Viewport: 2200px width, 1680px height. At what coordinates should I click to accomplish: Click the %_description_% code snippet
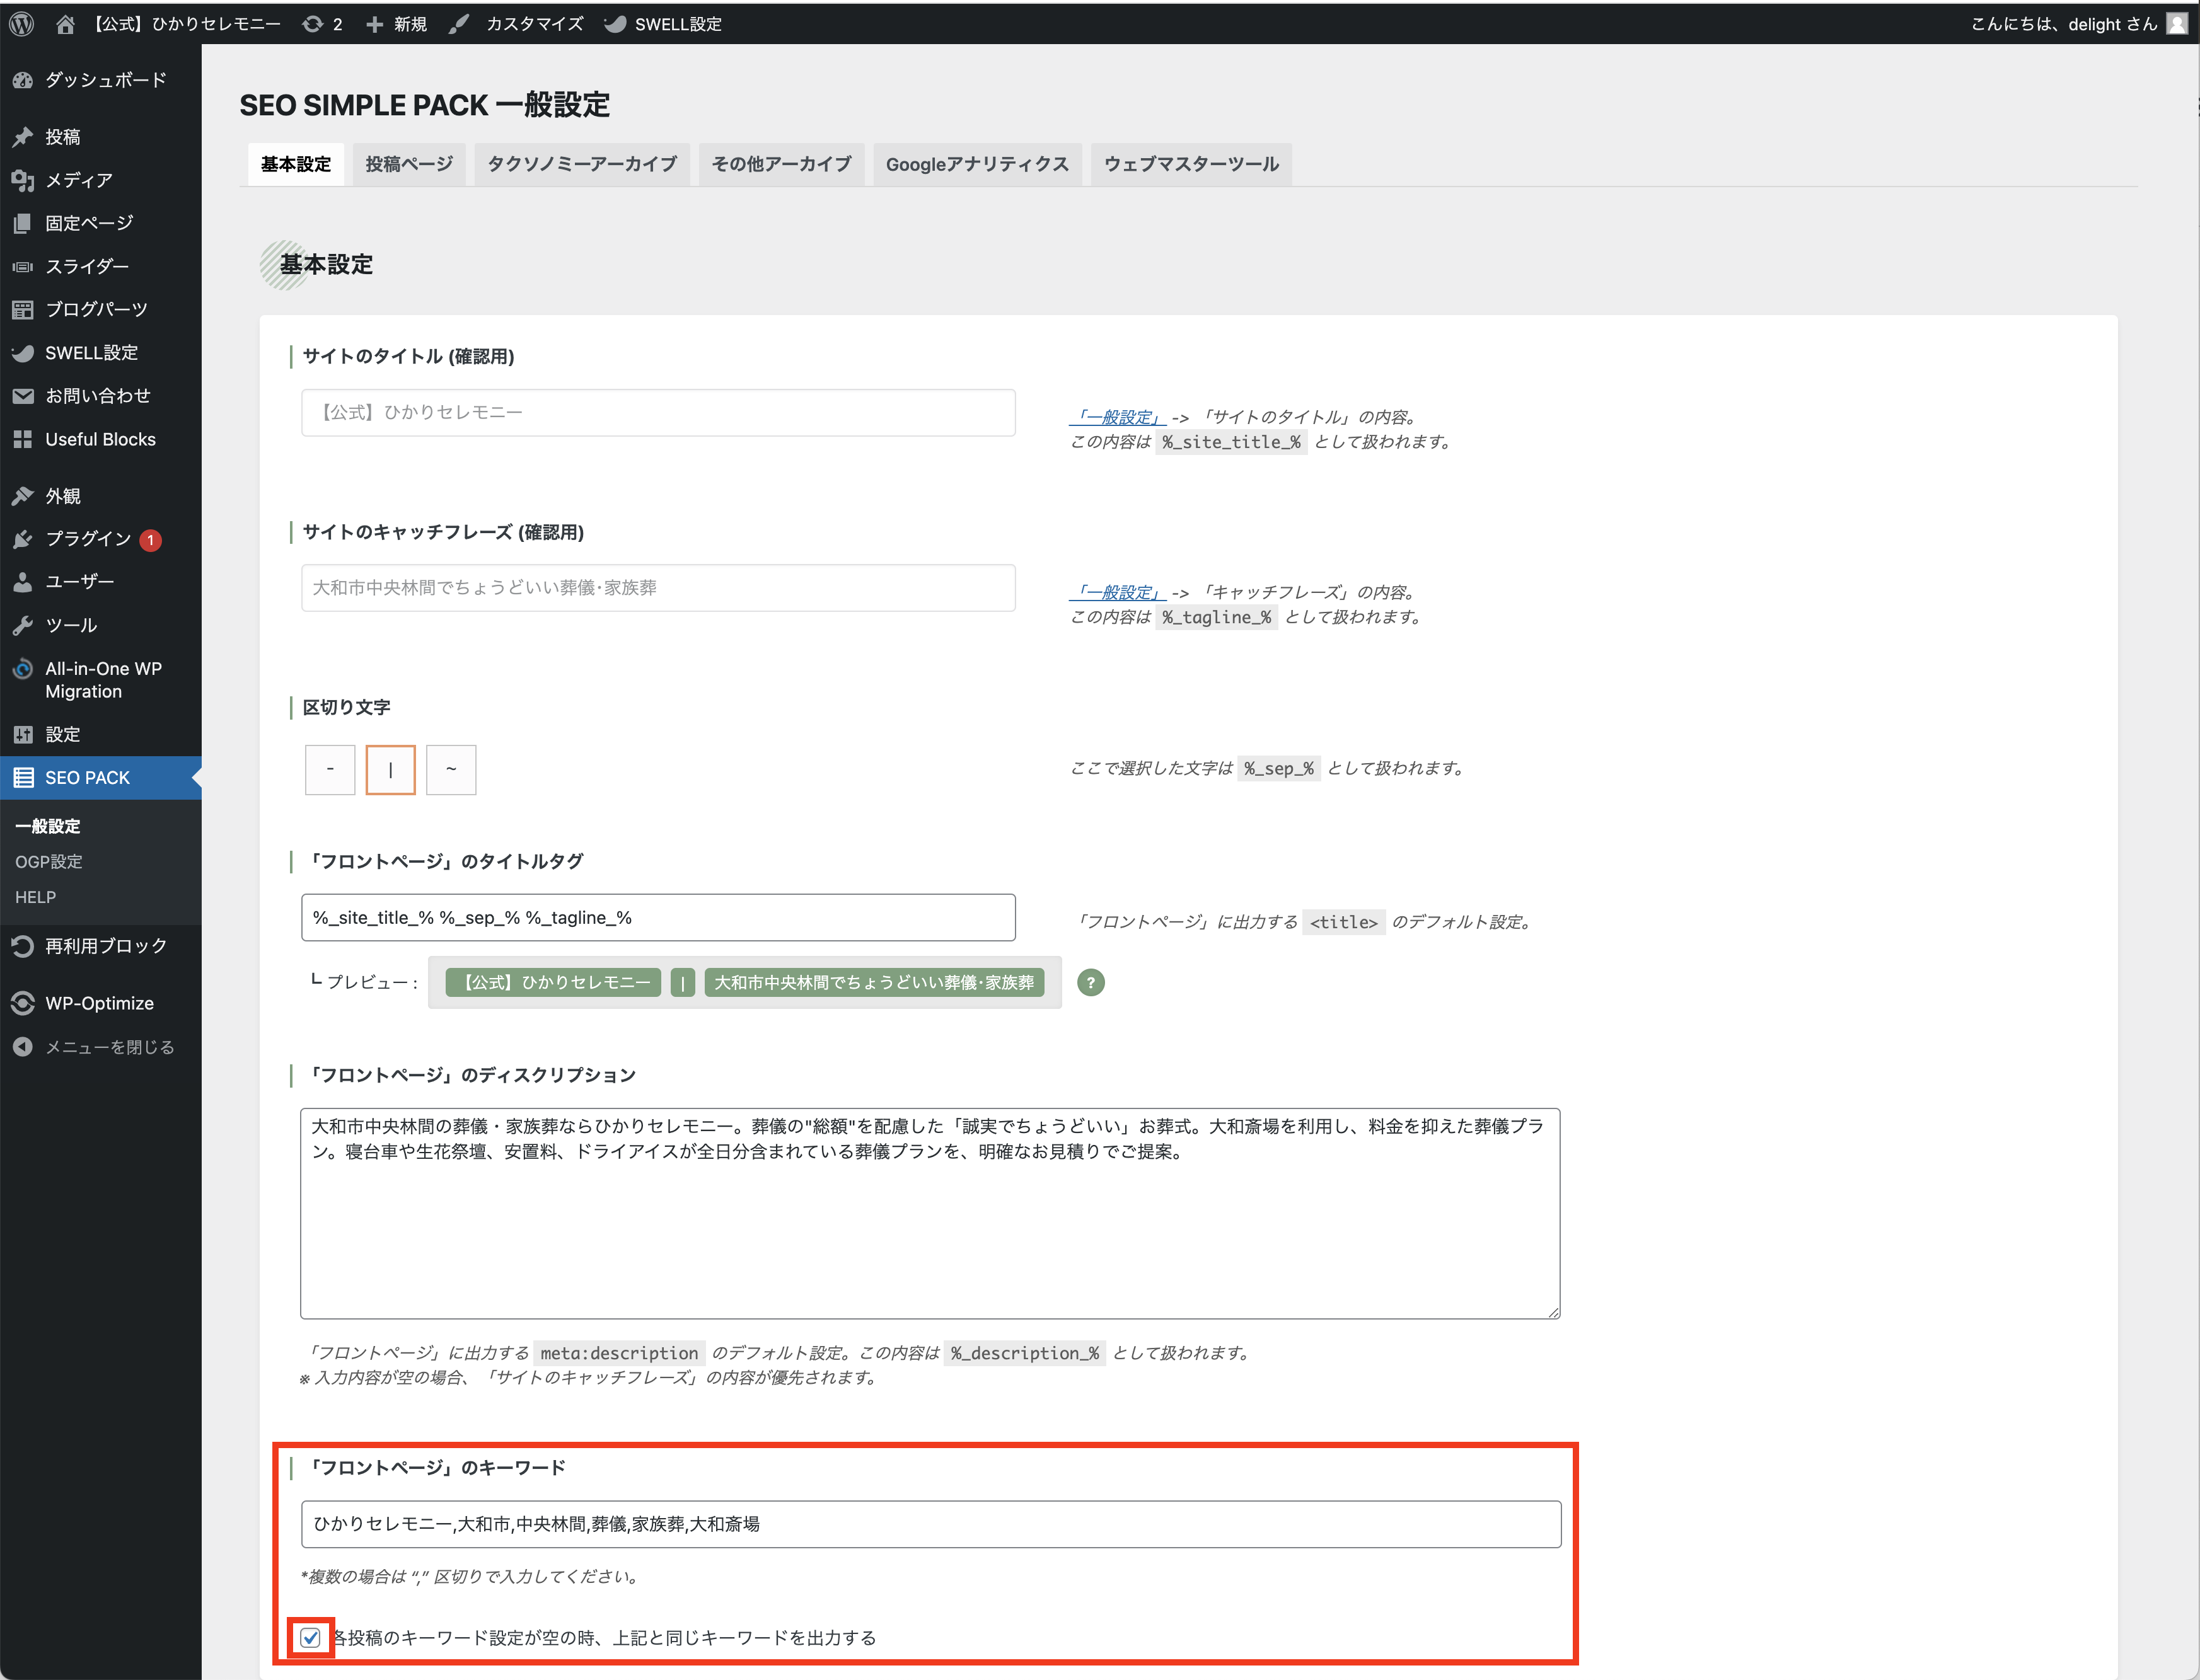click(1024, 1353)
